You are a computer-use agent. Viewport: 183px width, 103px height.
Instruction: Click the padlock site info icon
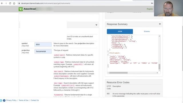click(19, 3)
